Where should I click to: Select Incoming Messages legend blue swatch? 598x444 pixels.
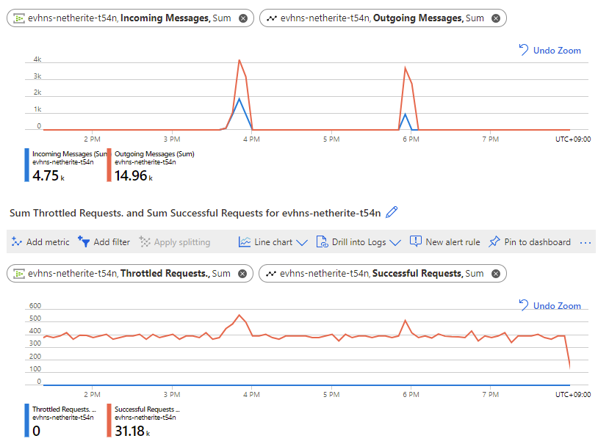coord(26,165)
